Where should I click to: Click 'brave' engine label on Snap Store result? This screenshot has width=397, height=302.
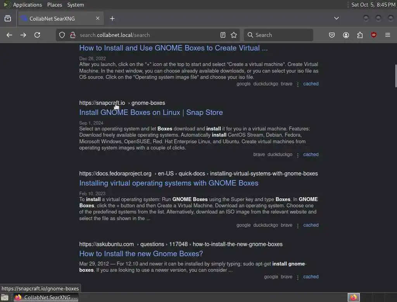[259, 154]
